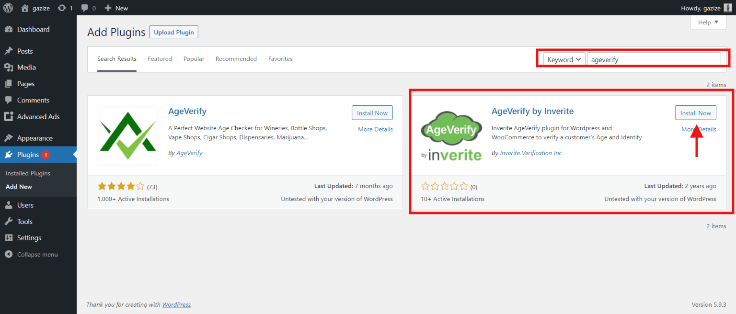Open the AgeVerify by Inverite title link
Viewport: 736px width, 314px height.
532,111
